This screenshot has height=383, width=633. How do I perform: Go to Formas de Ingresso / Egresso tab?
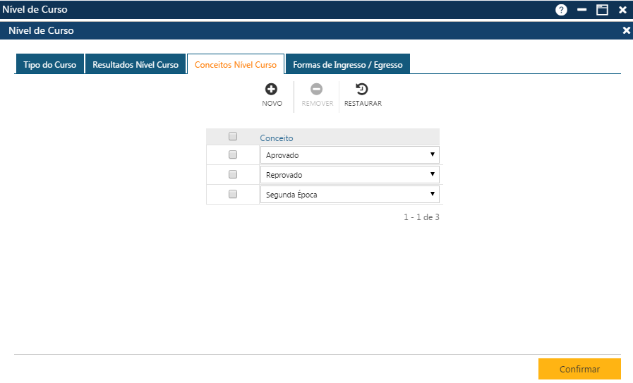click(x=347, y=64)
